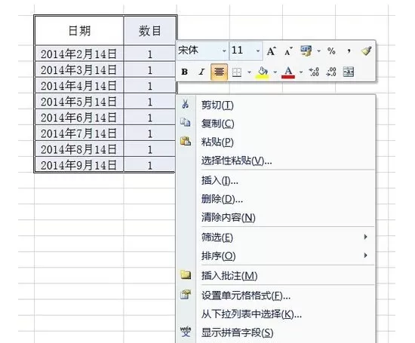Image resolution: width=415 pixels, height=343 pixels.
Task: Toggle Italic formatting
Action: coord(201,72)
